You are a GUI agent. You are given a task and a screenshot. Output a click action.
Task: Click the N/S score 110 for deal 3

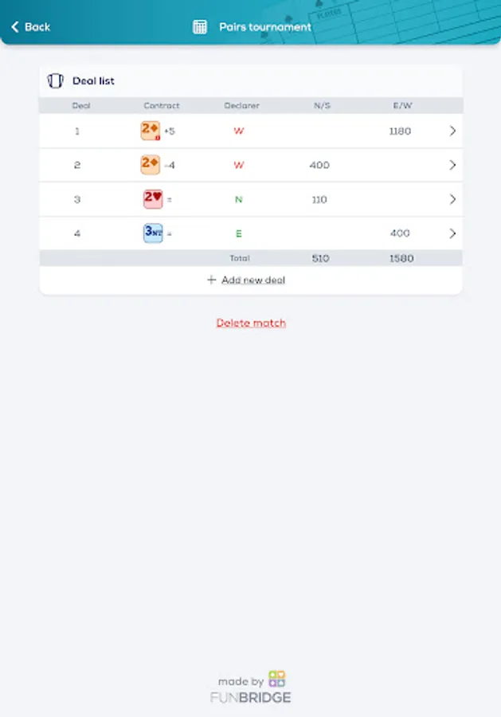point(319,199)
